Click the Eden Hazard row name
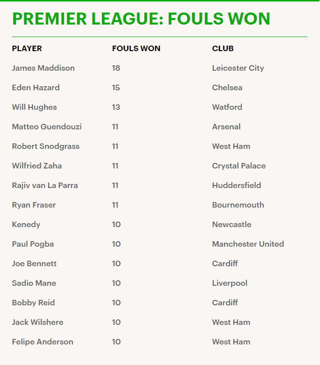The height and width of the screenshot is (365, 320). [36, 88]
